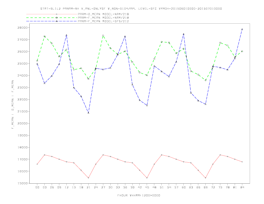The image size is (264, 204).
Task: Click x-axis tick label 36
Action: point(125,187)
